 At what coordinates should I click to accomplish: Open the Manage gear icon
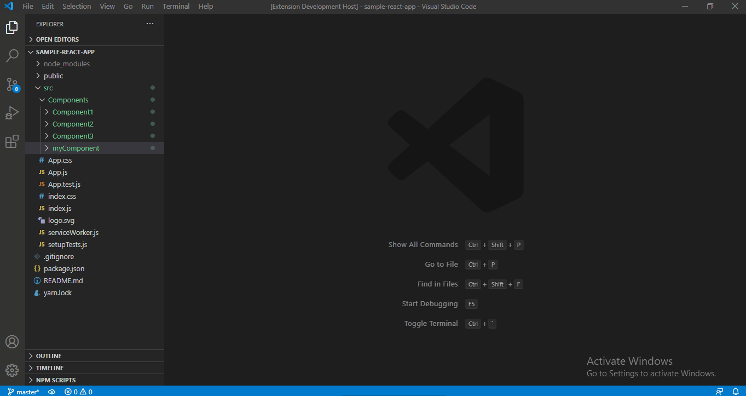coord(12,370)
